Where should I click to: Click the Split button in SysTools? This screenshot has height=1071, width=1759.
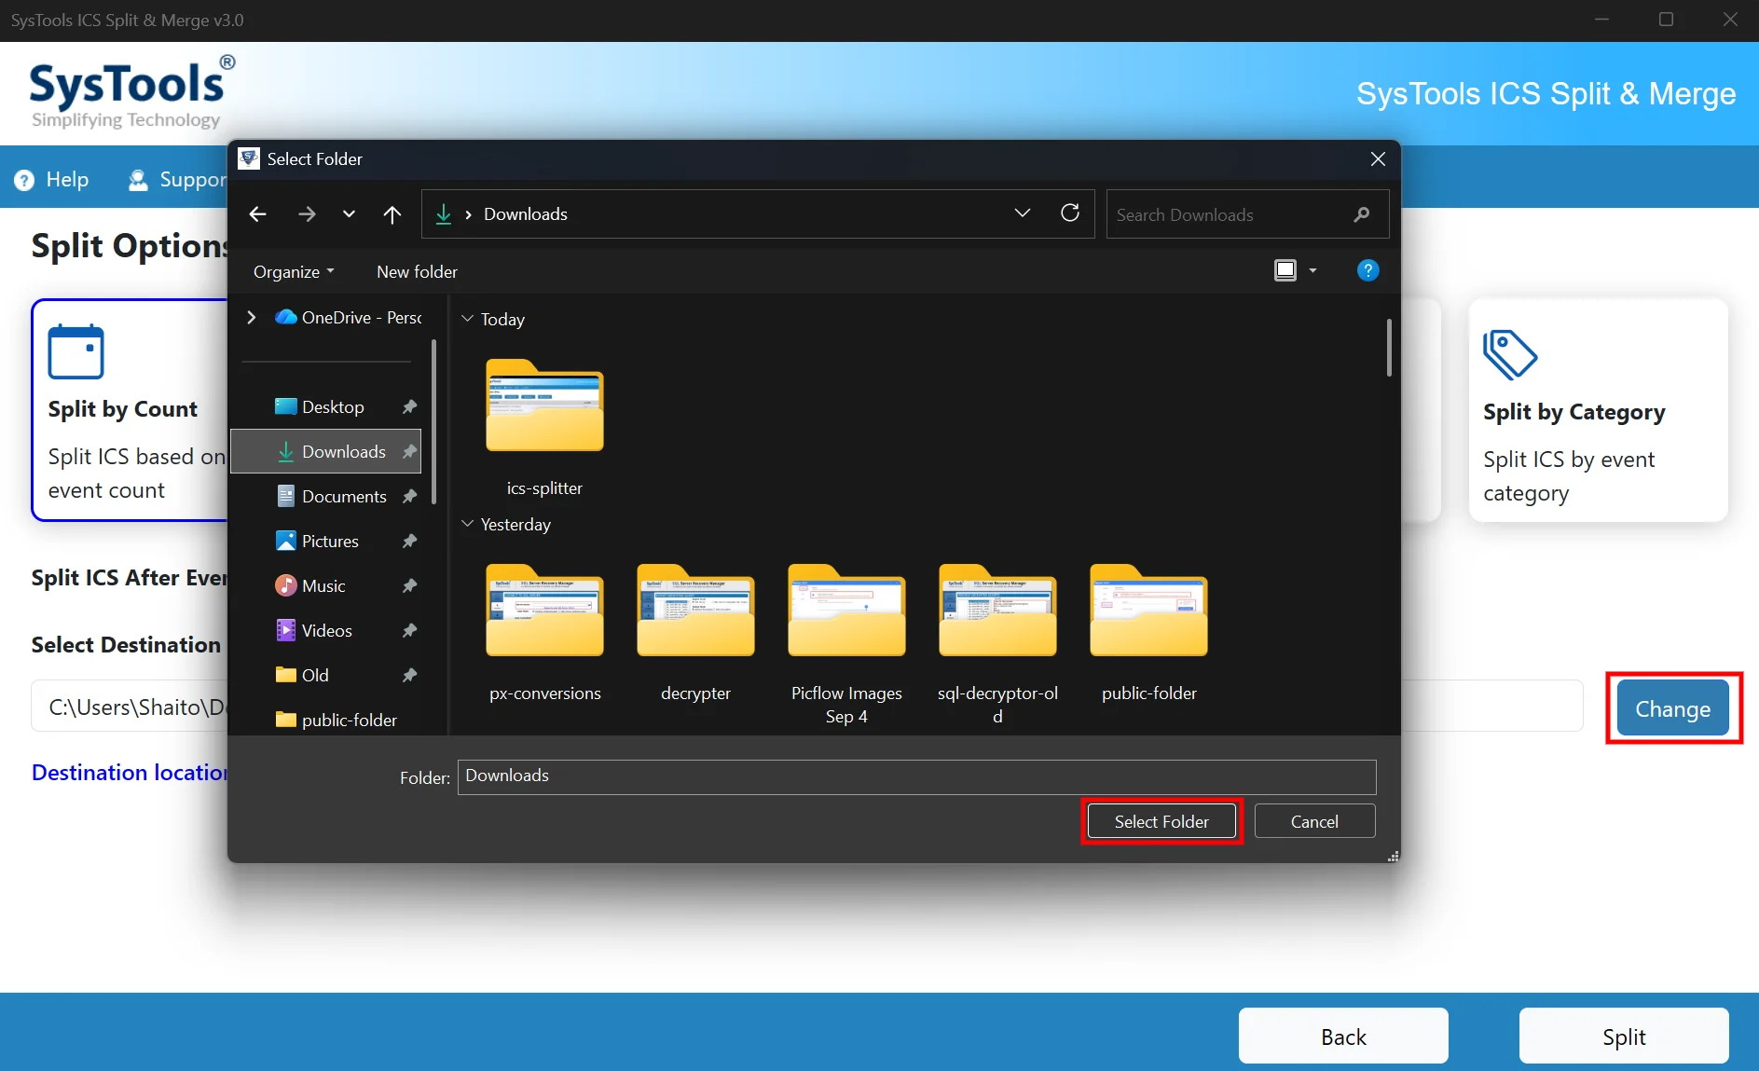(x=1624, y=1036)
